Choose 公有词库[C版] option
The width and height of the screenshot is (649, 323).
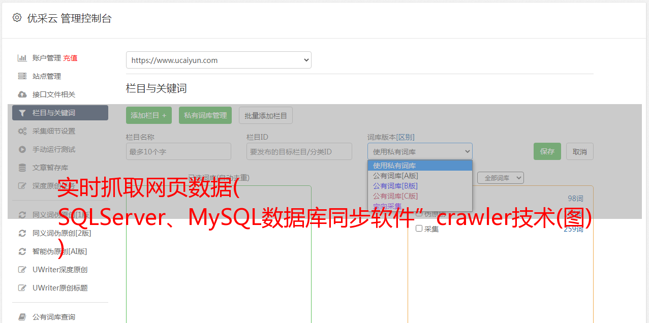pos(420,196)
